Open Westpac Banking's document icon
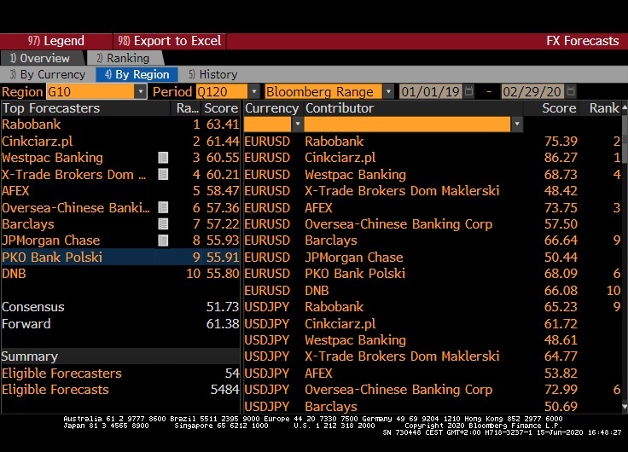This screenshot has width=628, height=452. click(x=163, y=158)
